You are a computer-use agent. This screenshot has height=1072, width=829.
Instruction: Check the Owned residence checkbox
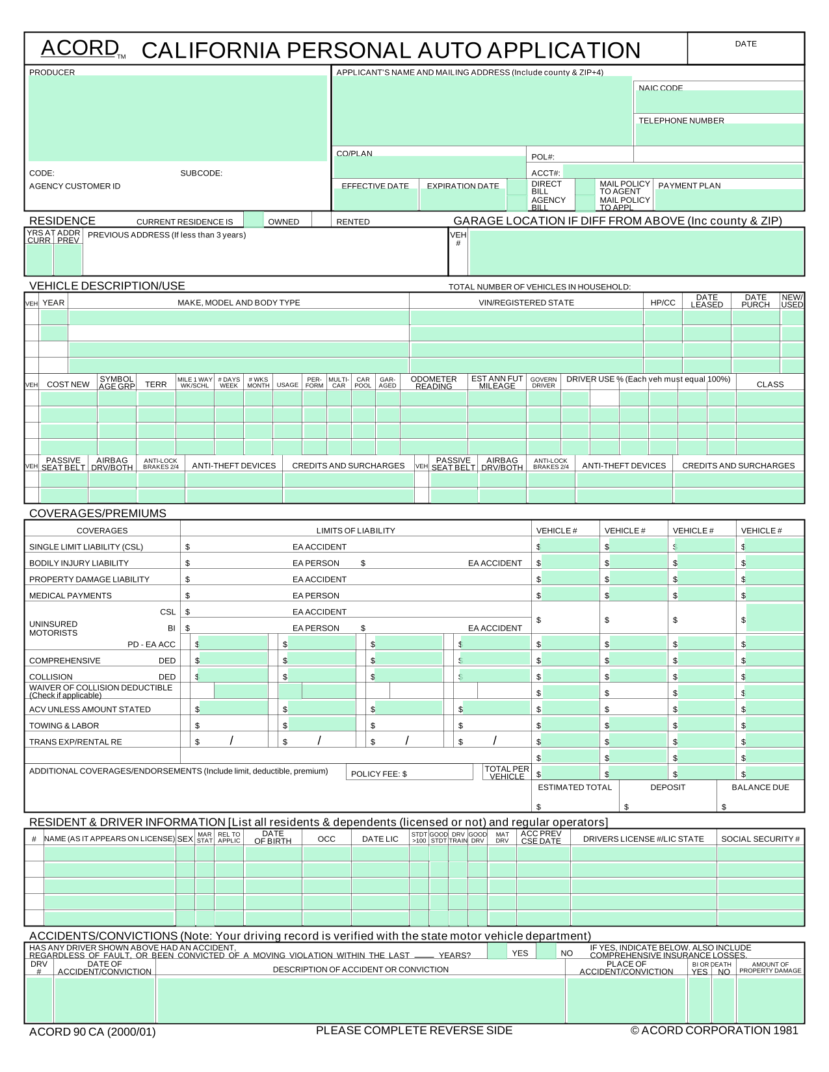click(254, 219)
